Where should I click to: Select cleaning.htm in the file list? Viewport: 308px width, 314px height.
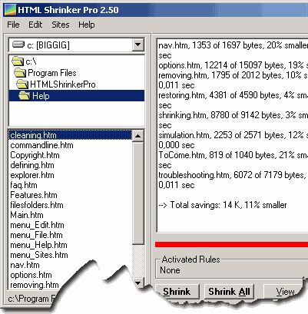click(71, 135)
